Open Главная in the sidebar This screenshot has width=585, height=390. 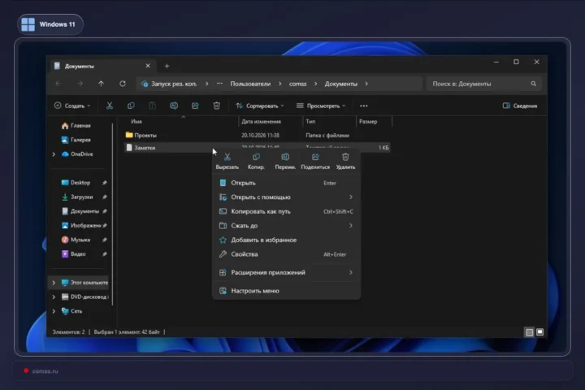[x=76, y=126]
